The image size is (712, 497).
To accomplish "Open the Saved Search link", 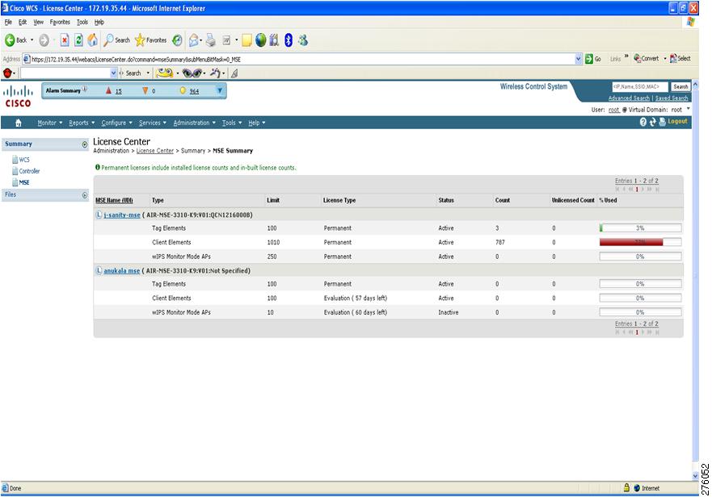I will pyautogui.click(x=672, y=98).
